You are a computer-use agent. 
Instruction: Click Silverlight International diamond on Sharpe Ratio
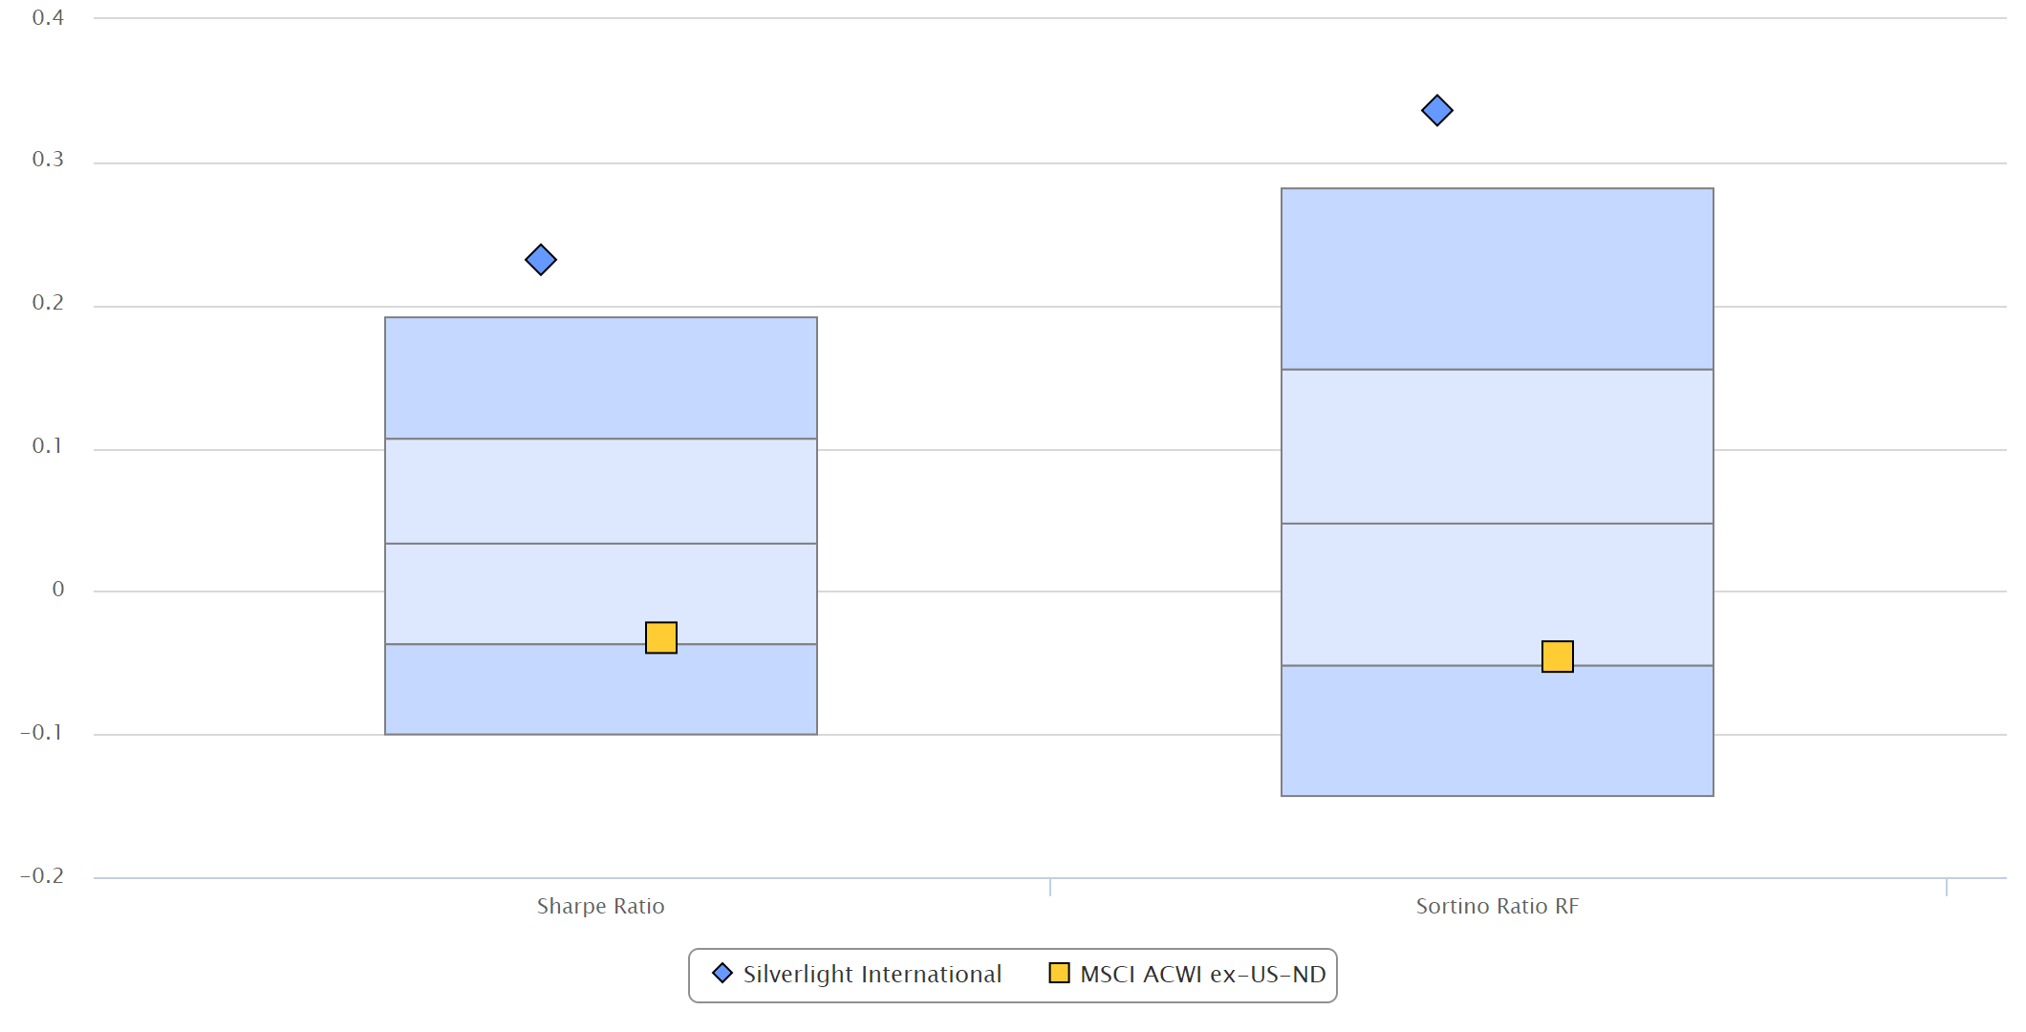click(x=541, y=259)
